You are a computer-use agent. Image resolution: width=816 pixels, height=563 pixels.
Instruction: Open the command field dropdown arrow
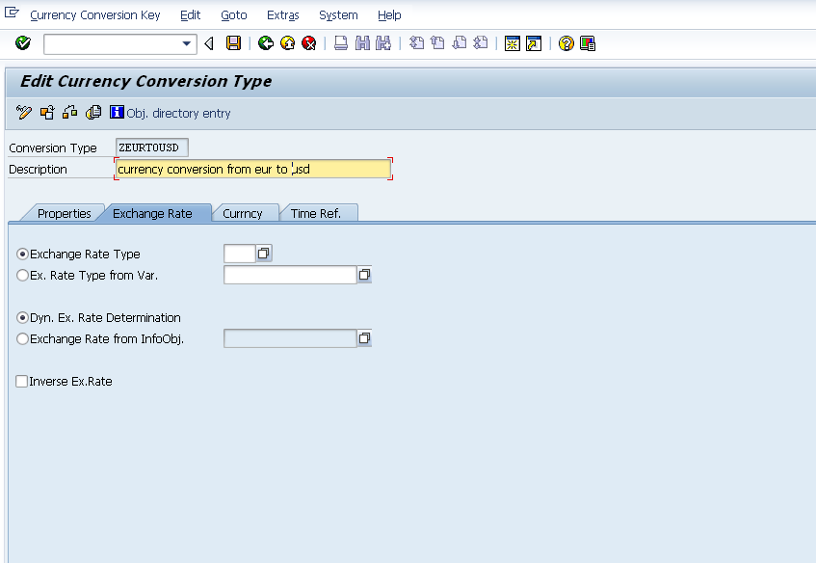pyautogui.click(x=186, y=43)
